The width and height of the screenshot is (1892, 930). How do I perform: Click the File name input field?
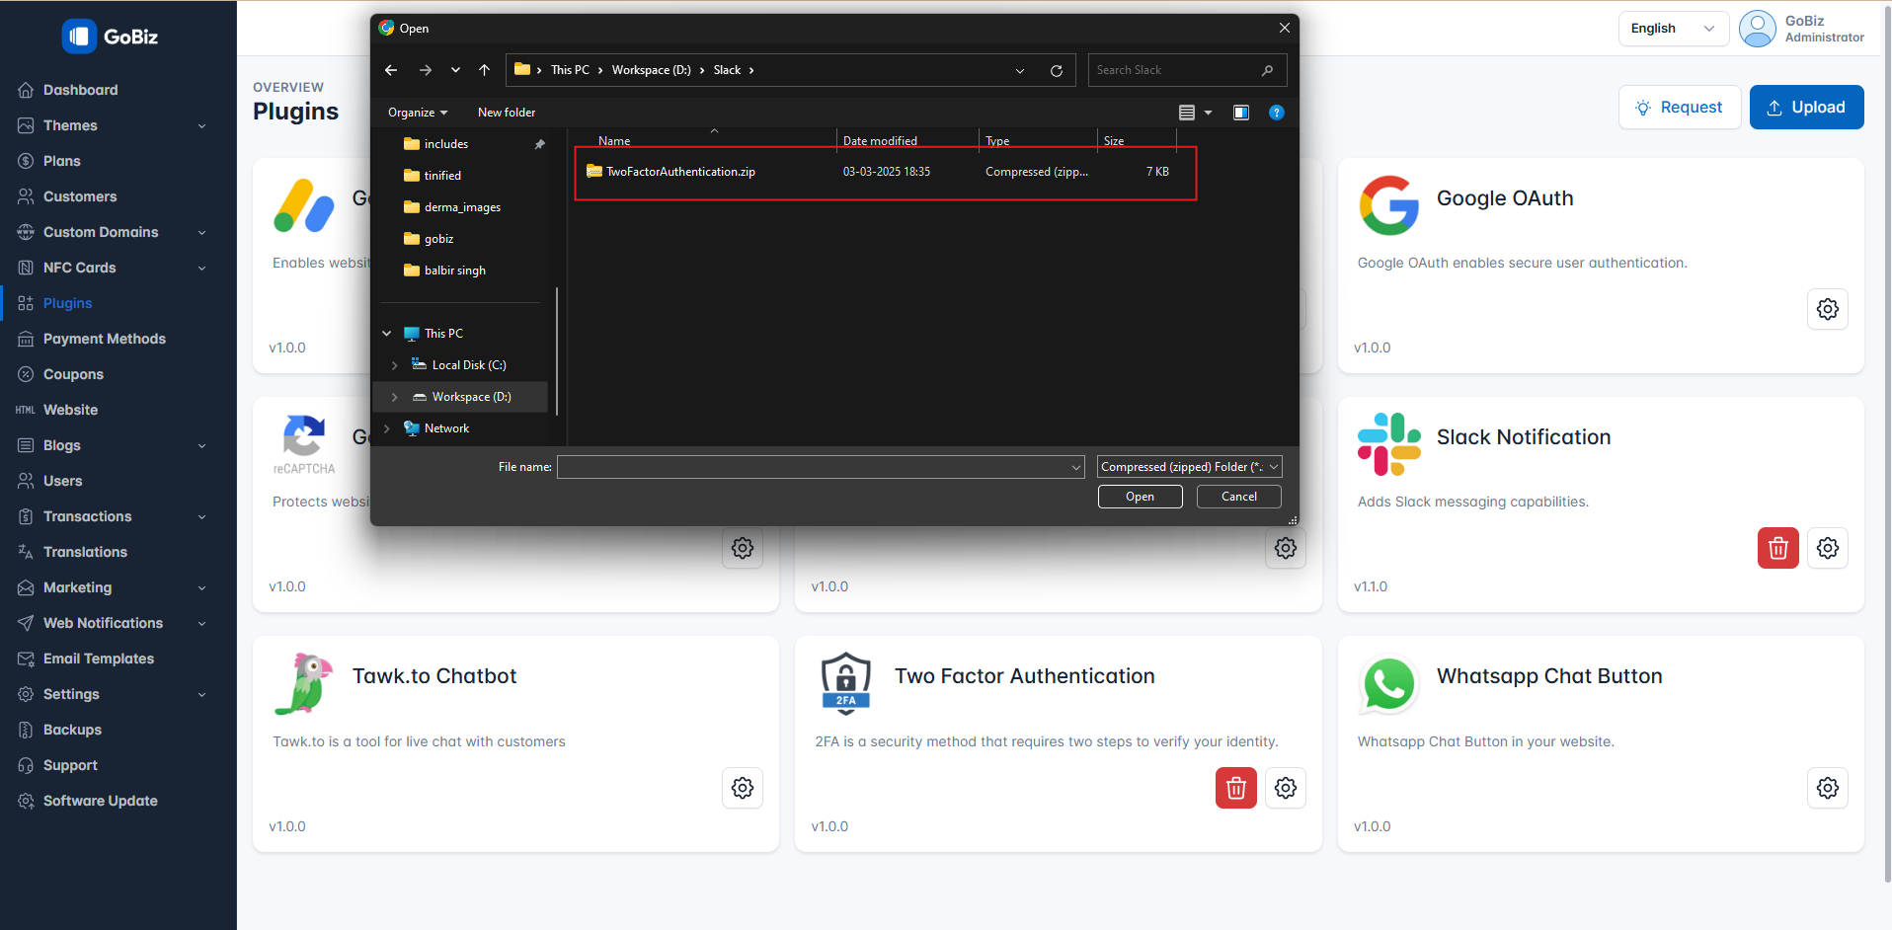(814, 467)
